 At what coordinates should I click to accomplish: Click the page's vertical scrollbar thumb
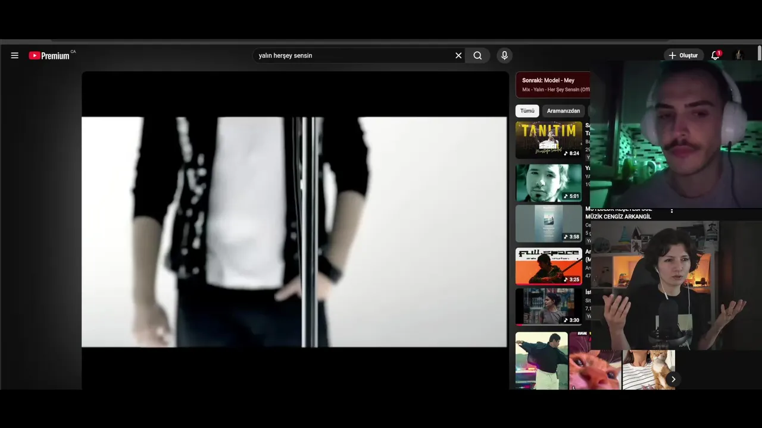760,53
